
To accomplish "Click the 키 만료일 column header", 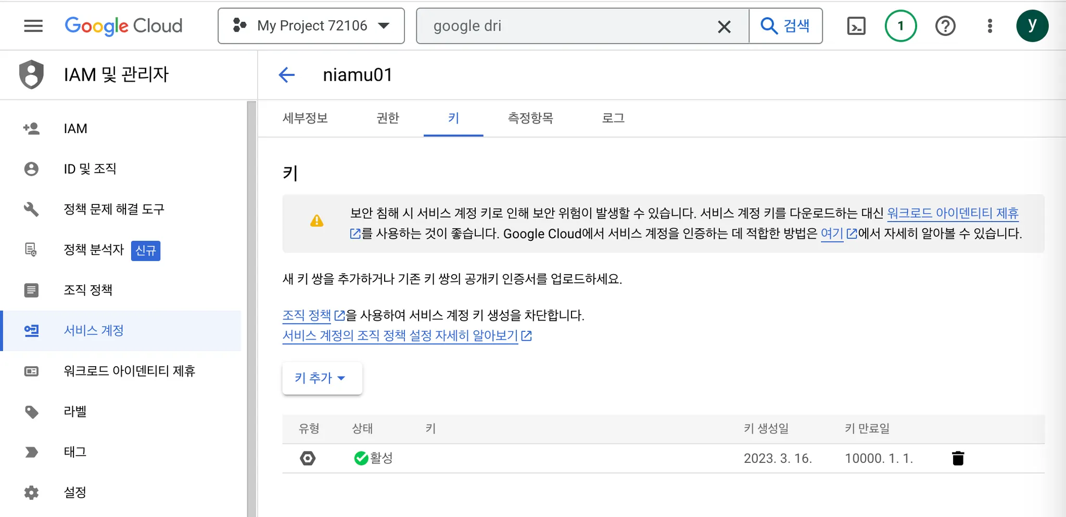I will pyautogui.click(x=867, y=429).
